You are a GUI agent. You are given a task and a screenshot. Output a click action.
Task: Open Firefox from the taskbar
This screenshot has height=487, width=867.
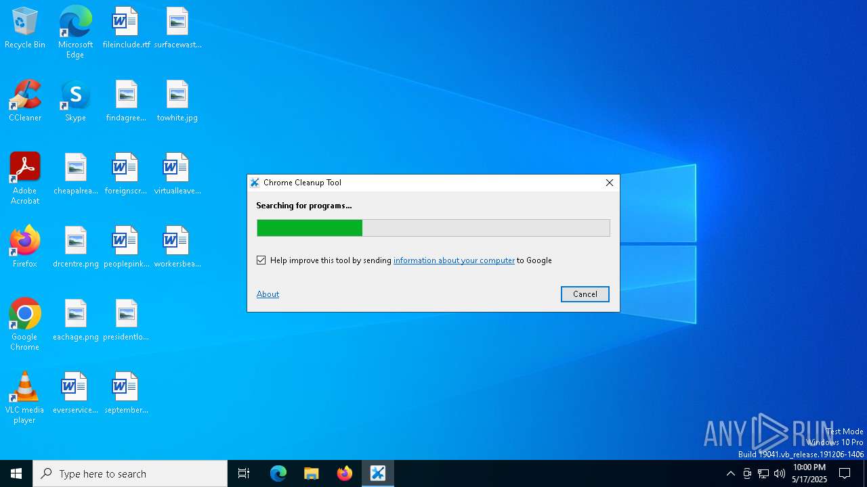point(345,473)
